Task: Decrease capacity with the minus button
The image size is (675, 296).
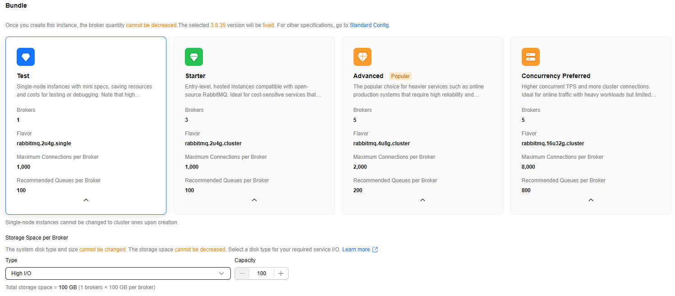Action: pyautogui.click(x=242, y=273)
